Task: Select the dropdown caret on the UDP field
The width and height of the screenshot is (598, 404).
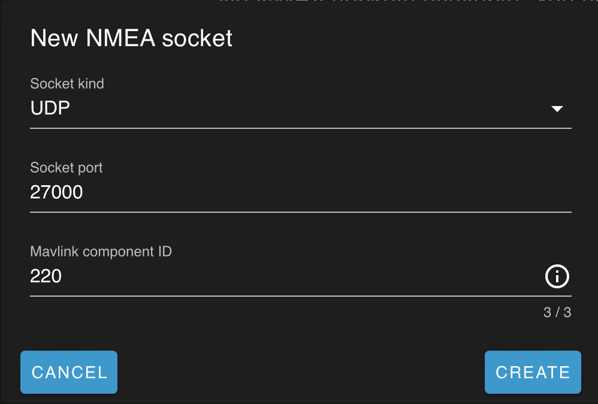Action: [557, 108]
